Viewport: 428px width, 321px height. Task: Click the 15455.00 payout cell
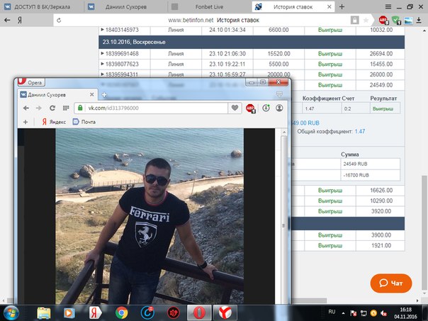(x=381, y=64)
